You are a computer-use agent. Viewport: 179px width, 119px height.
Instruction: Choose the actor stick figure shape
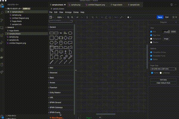coord(66,52)
